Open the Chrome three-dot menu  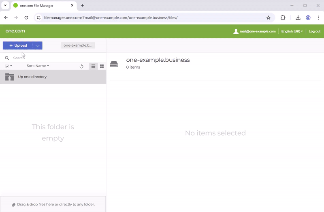click(318, 17)
